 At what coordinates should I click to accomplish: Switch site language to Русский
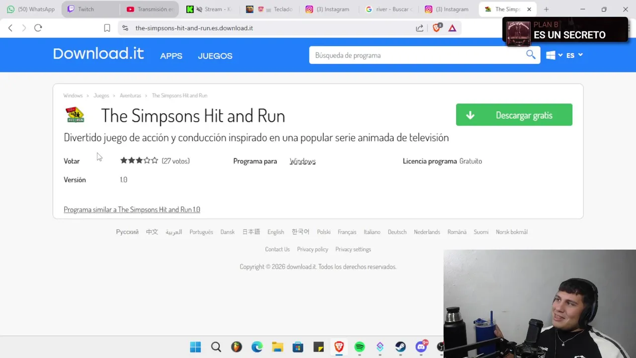click(127, 232)
